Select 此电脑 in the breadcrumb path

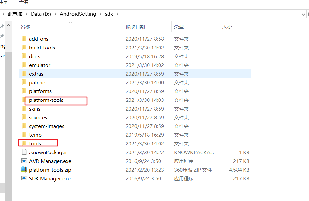click(15, 14)
